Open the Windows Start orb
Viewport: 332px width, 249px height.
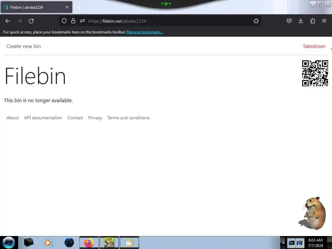pyautogui.click(x=9, y=243)
